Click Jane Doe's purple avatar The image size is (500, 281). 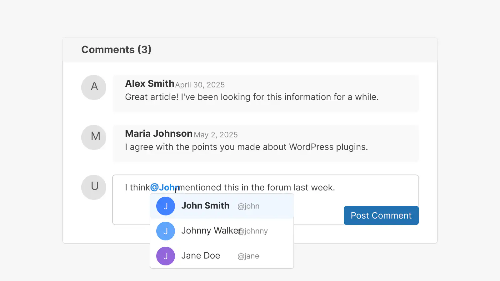[x=166, y=256]
